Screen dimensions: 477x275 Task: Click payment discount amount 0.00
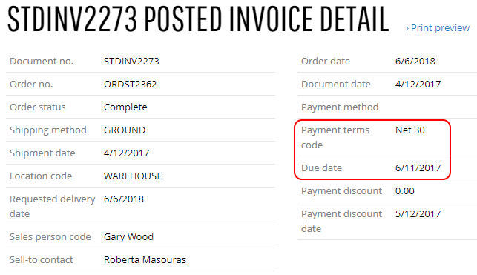[x=405, y=191]
